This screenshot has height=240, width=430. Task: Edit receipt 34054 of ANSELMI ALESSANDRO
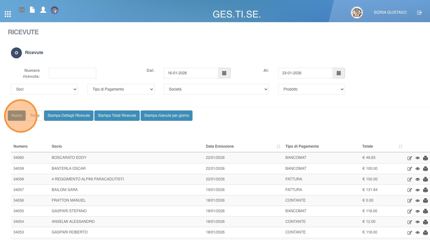tap(410, 222)
